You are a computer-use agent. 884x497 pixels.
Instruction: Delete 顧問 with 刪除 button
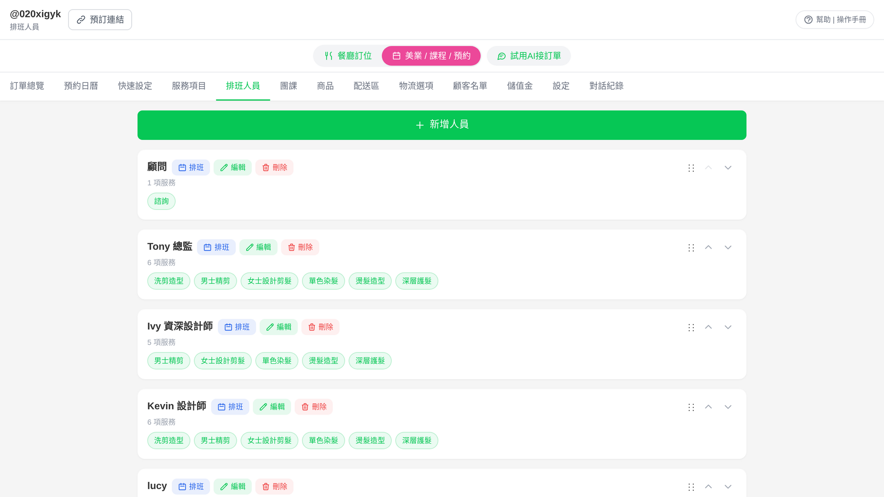tap(274, 168)
